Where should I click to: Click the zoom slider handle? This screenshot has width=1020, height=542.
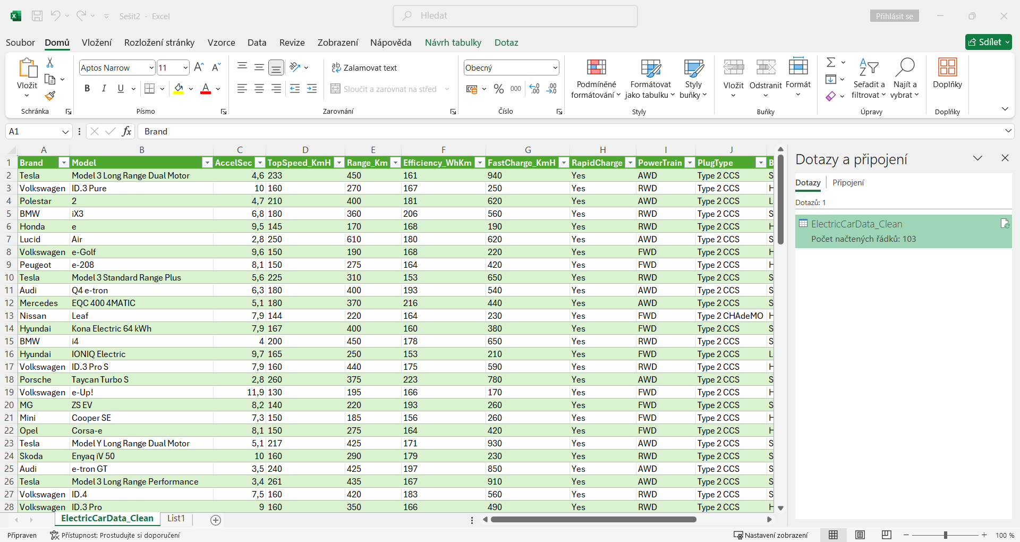pyautogui.click(x=945, y=535)
